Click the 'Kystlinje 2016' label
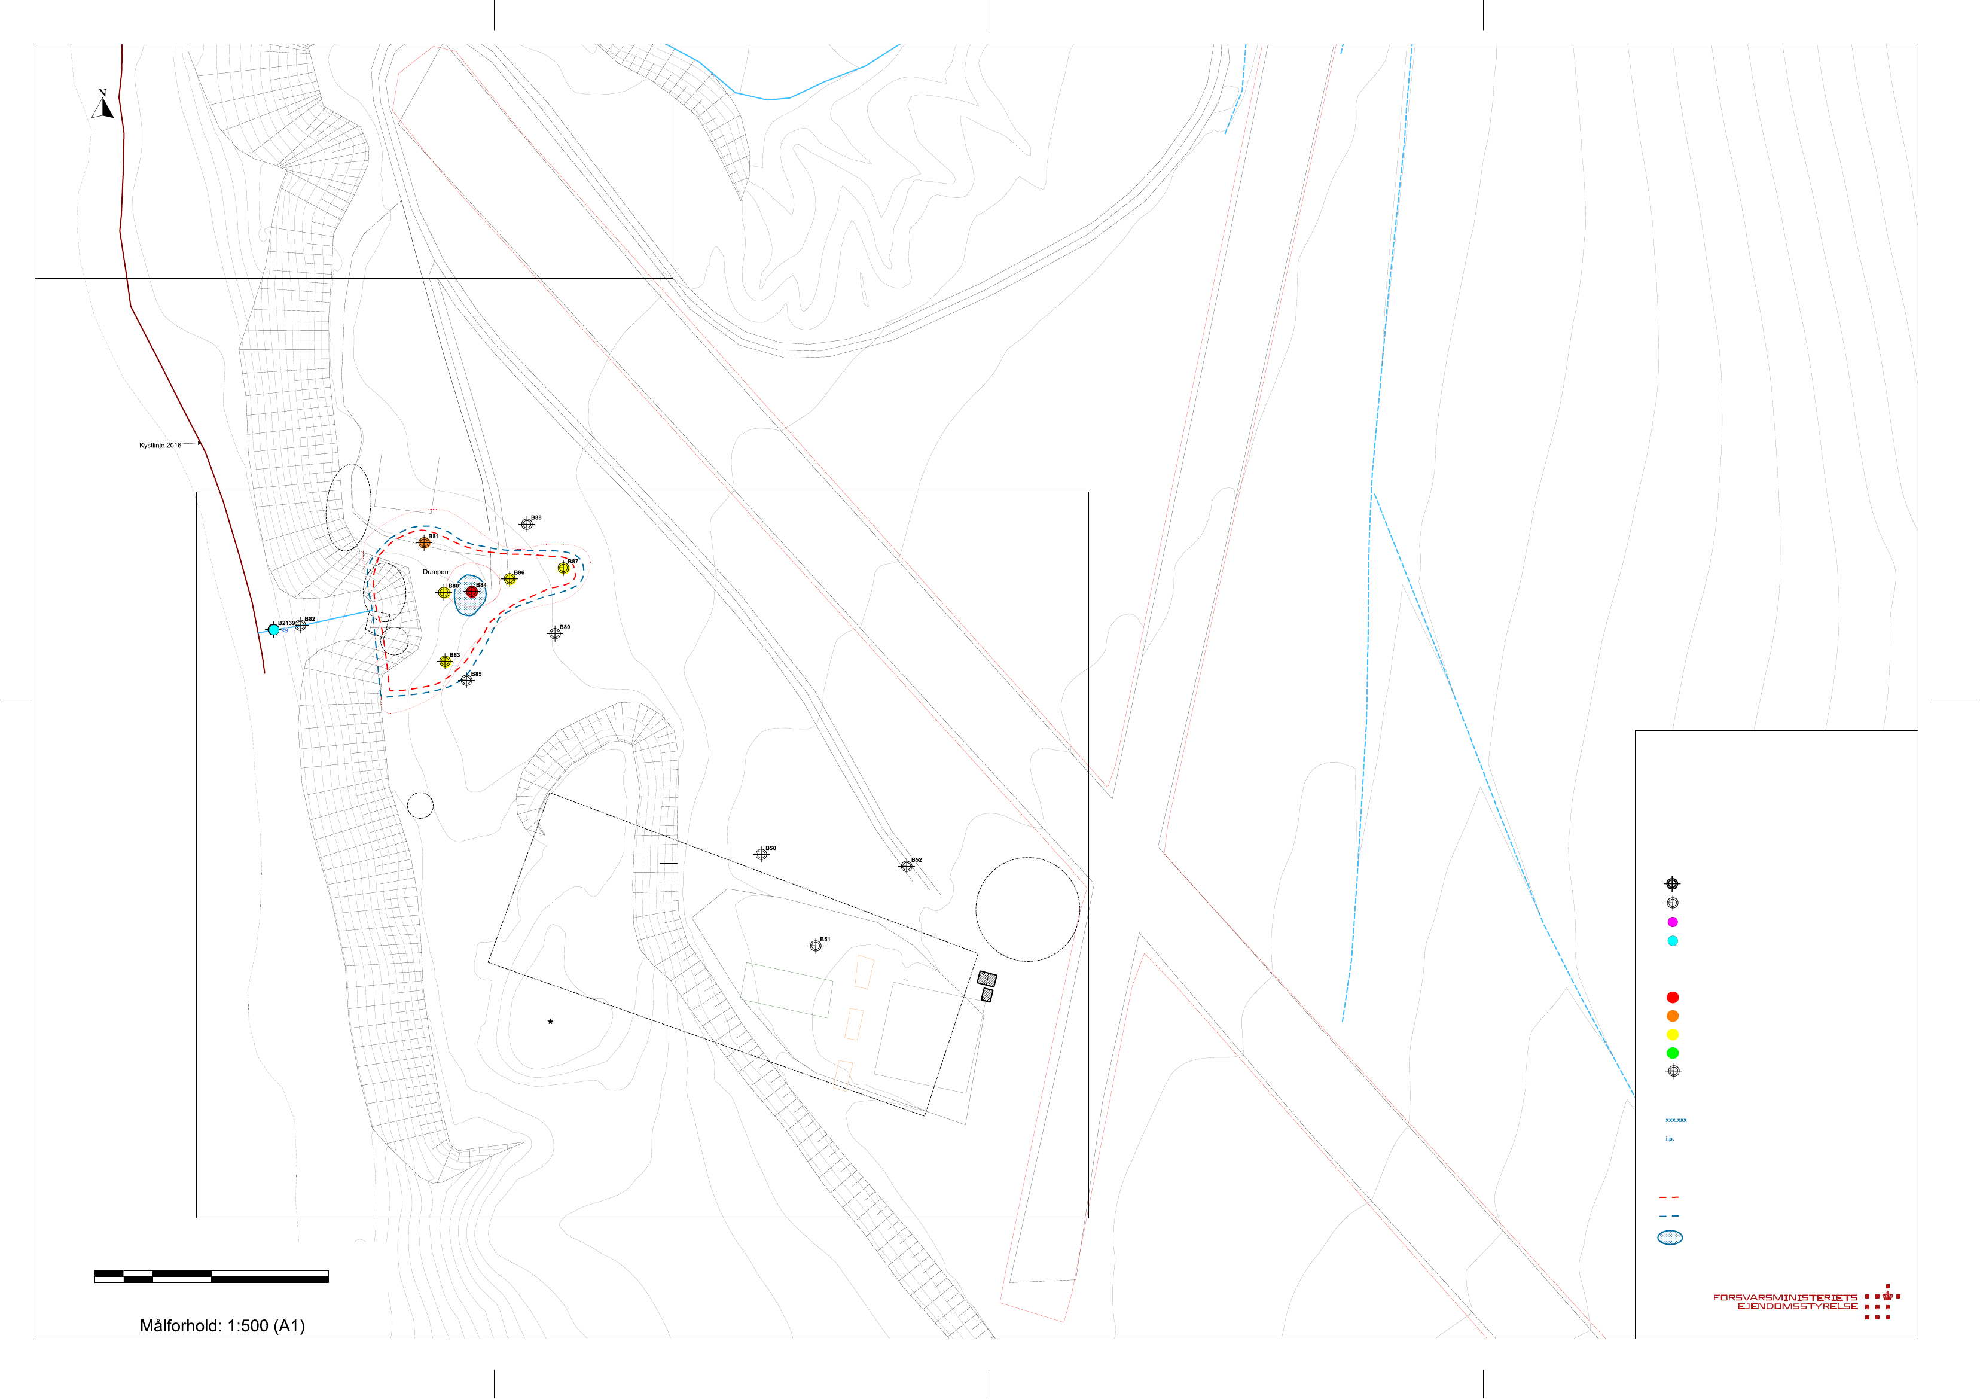 click(160, 446)
